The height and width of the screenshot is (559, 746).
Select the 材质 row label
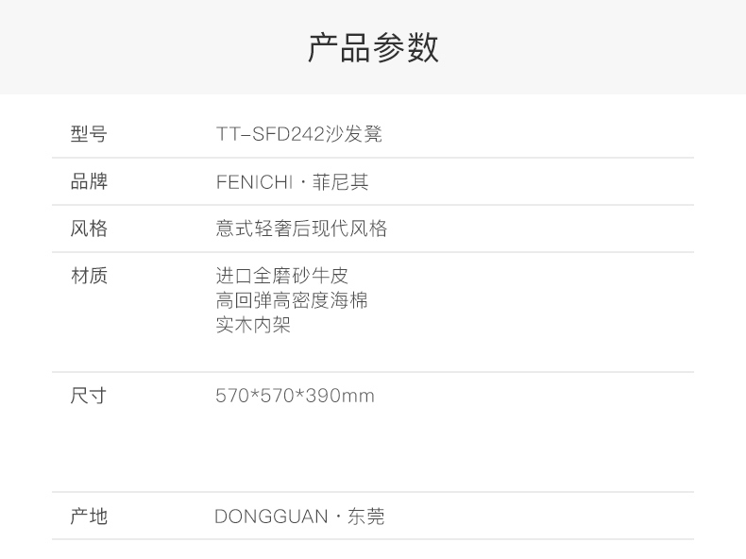[x=89, y=276]
